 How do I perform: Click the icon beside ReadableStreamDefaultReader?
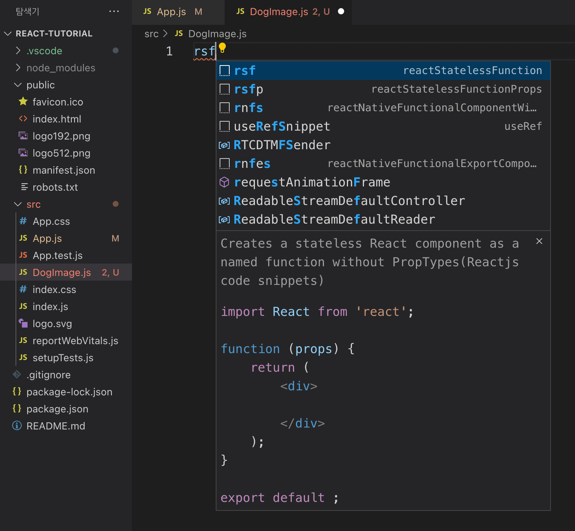(x=224, y=219)
